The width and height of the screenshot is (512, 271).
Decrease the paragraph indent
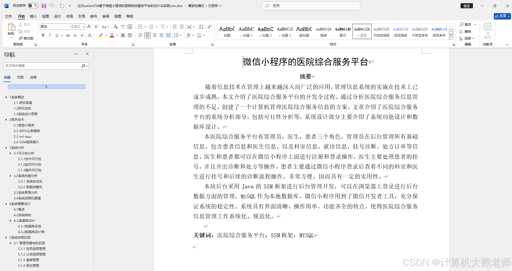coord(175,27)
